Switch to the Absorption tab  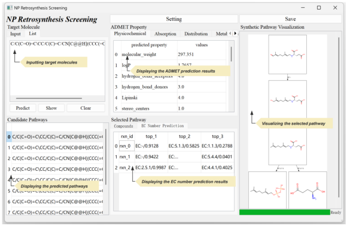click(165, 34)
